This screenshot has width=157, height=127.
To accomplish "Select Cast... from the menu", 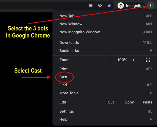I will 105,77.
